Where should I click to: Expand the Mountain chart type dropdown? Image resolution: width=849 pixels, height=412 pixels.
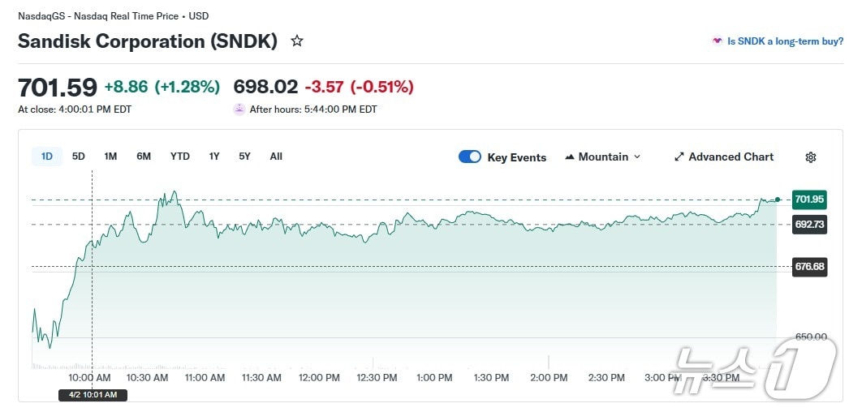636,157
